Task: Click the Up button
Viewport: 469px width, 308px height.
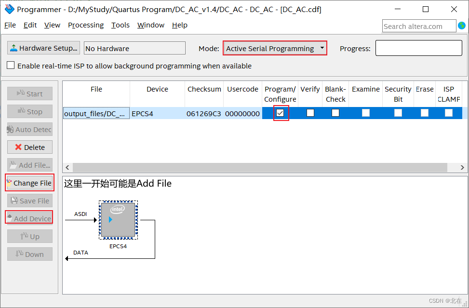Action: [30, 236]
